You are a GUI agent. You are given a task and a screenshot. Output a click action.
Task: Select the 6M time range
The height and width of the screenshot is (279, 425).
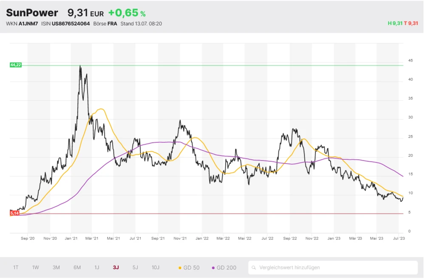tap(77, 268)
